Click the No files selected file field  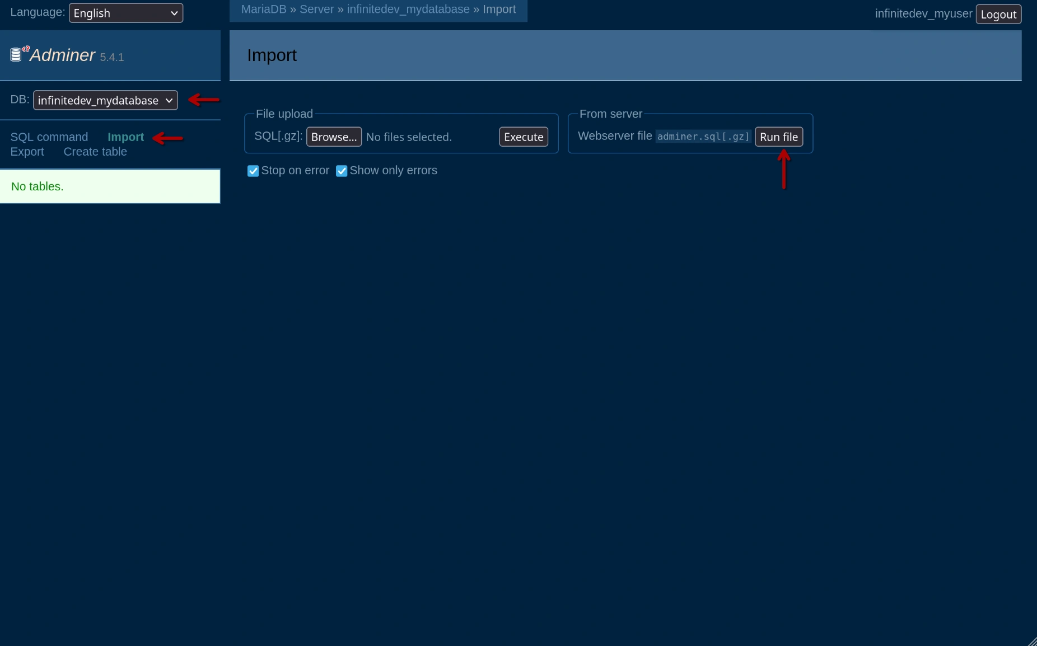tap(408, 137)
